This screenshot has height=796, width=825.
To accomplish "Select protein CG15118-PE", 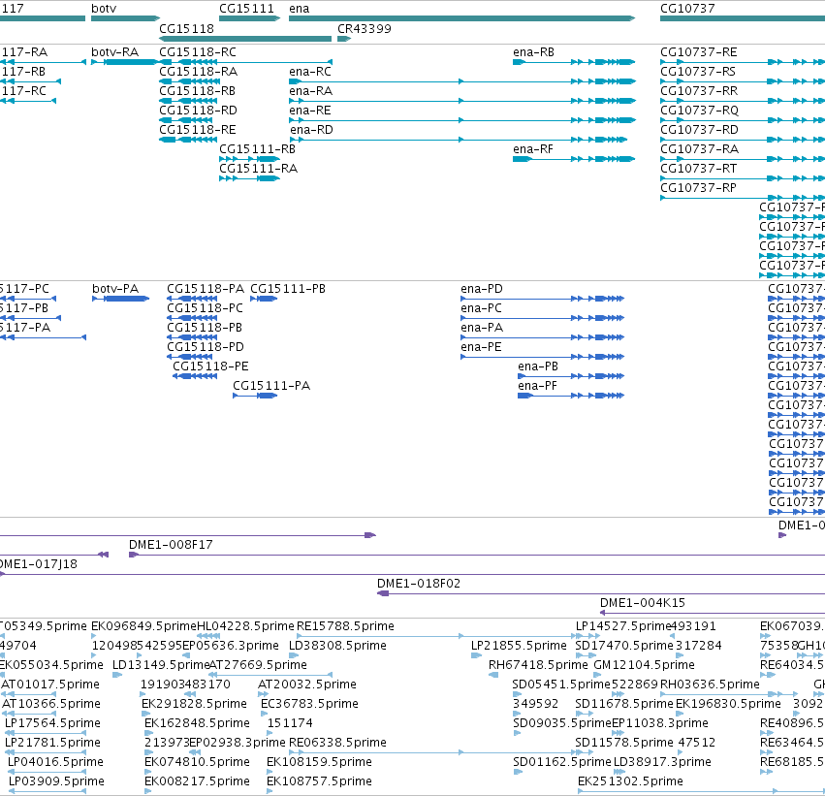I will [x=210, y=366].
